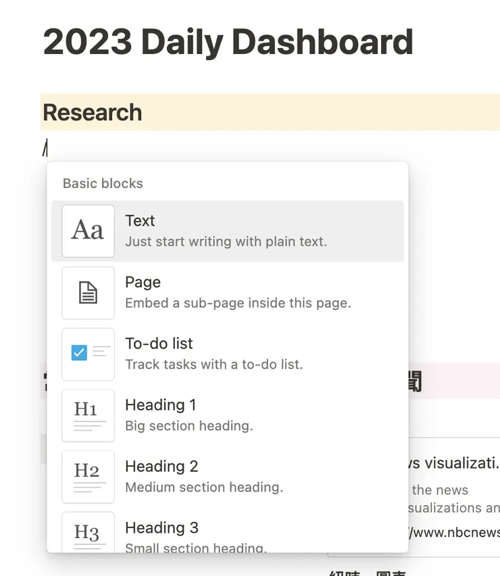Click the Page block document icon
Viewport: 500px width, 576px height.
(88, 293)
